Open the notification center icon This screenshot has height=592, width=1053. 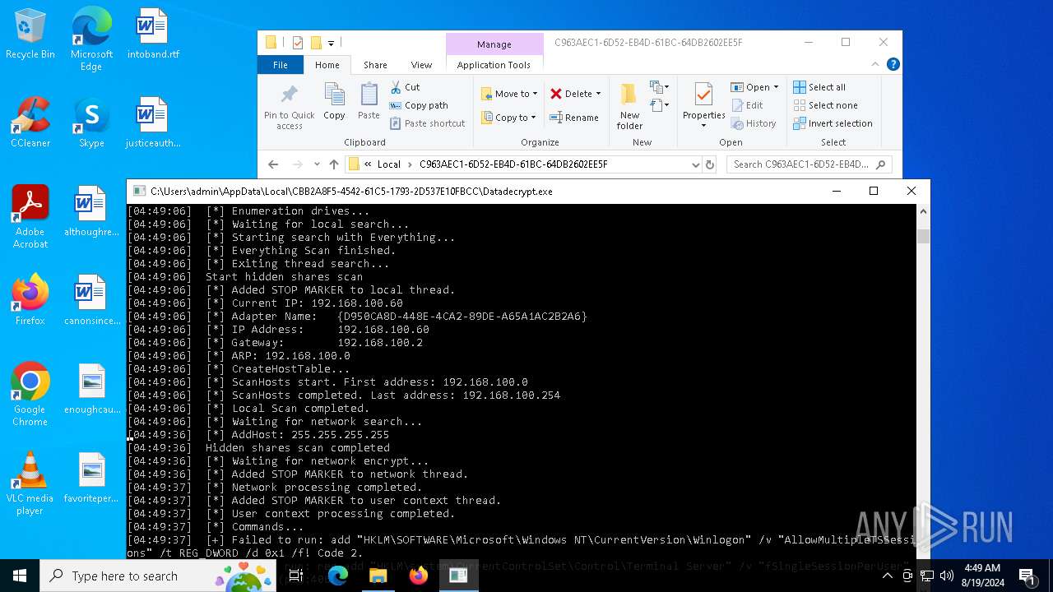coord(1027,576)
